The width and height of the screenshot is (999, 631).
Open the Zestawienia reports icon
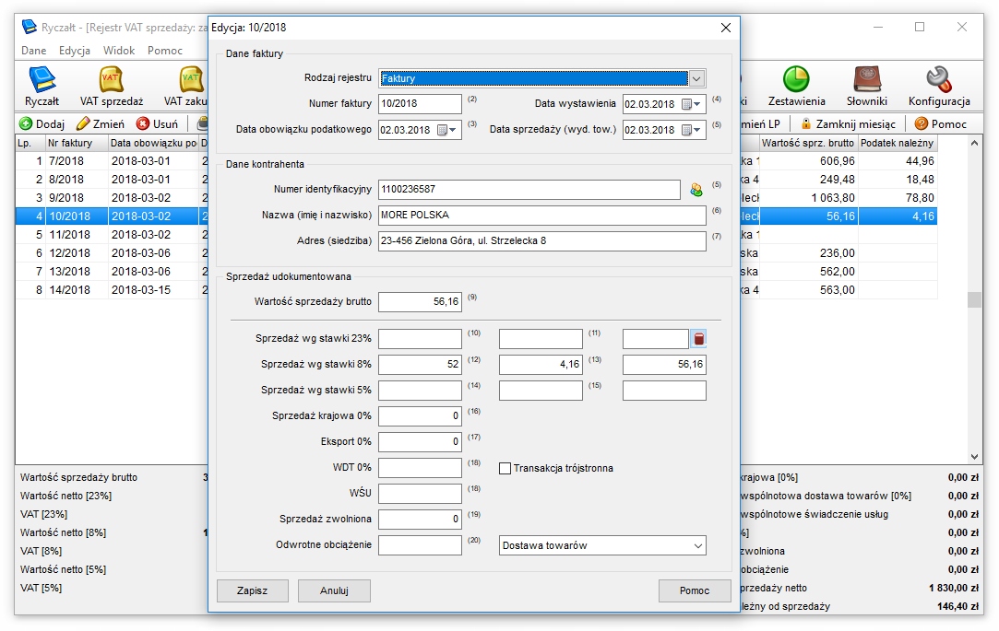tap(796, 87)
